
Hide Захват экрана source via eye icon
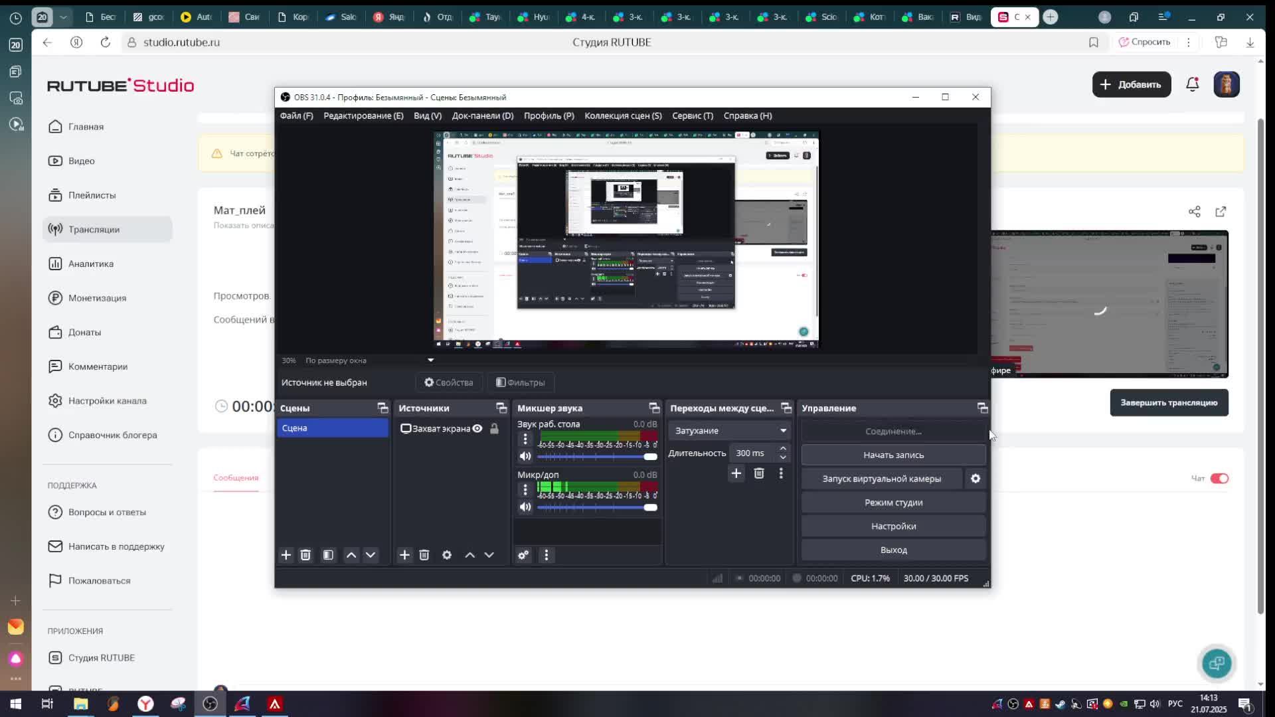[x=477, y=429]
